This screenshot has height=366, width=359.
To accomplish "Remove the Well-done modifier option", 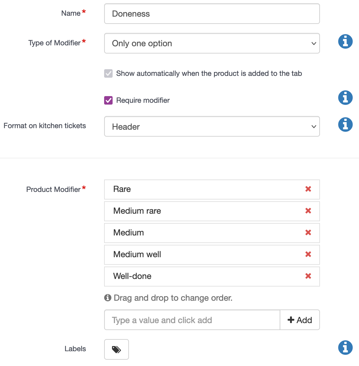I will click(x=308, y=276).
